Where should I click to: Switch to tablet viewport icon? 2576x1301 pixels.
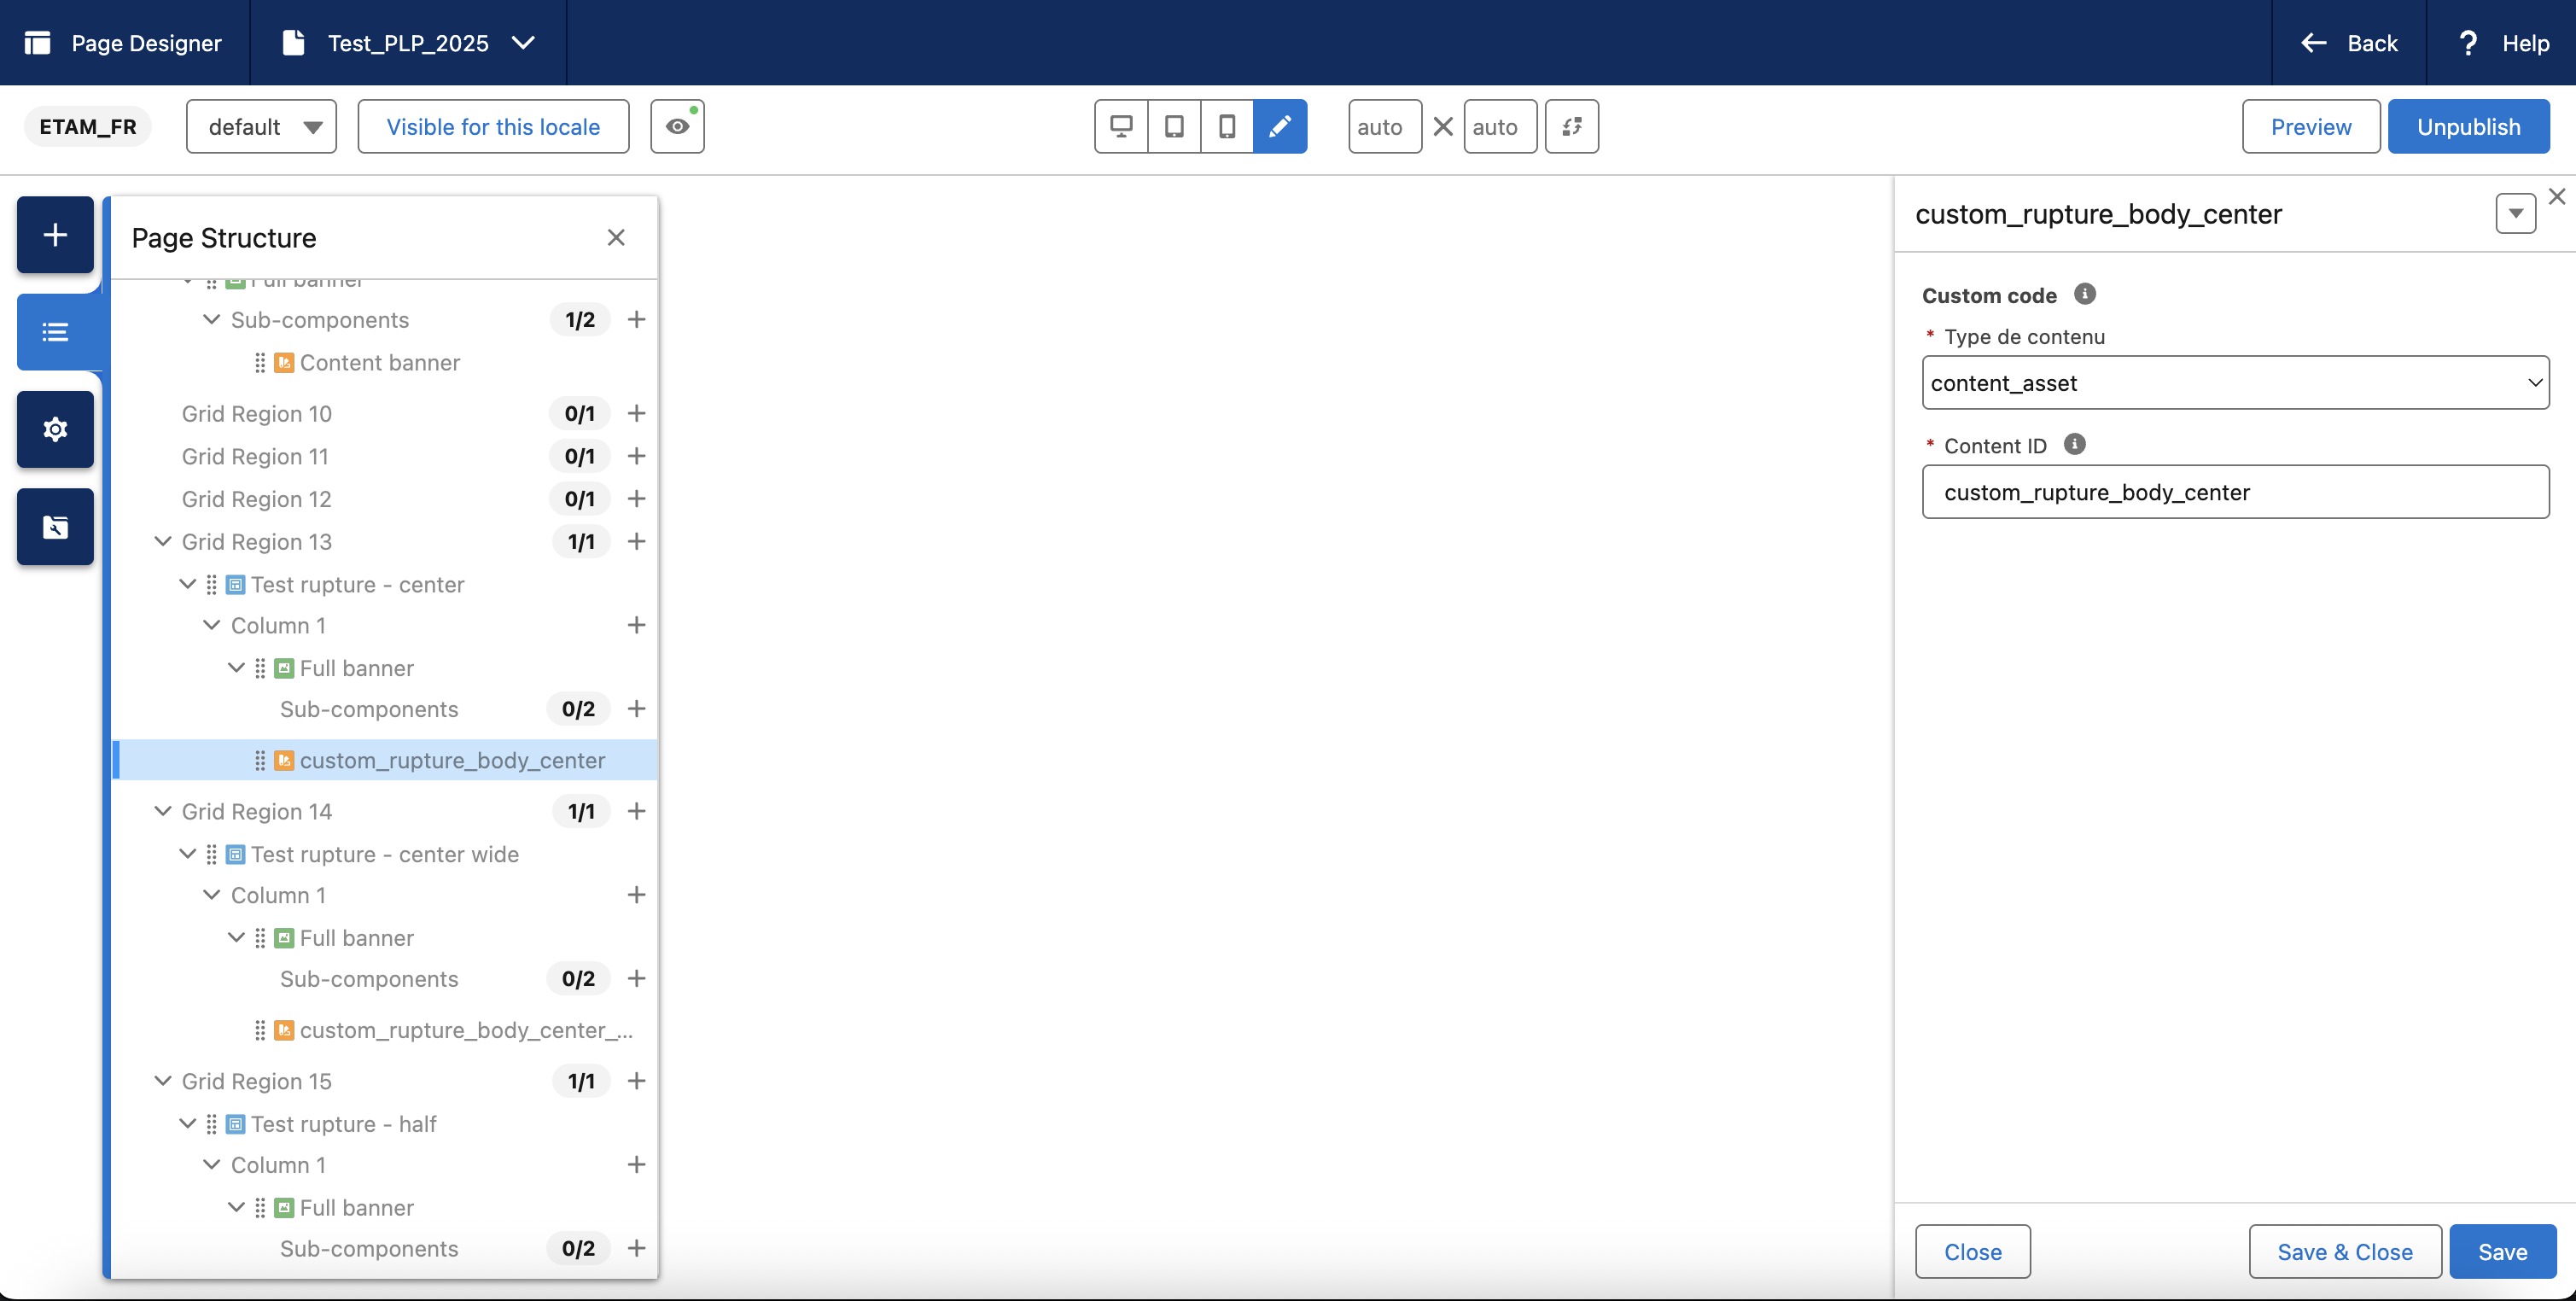click(1174, 126)
